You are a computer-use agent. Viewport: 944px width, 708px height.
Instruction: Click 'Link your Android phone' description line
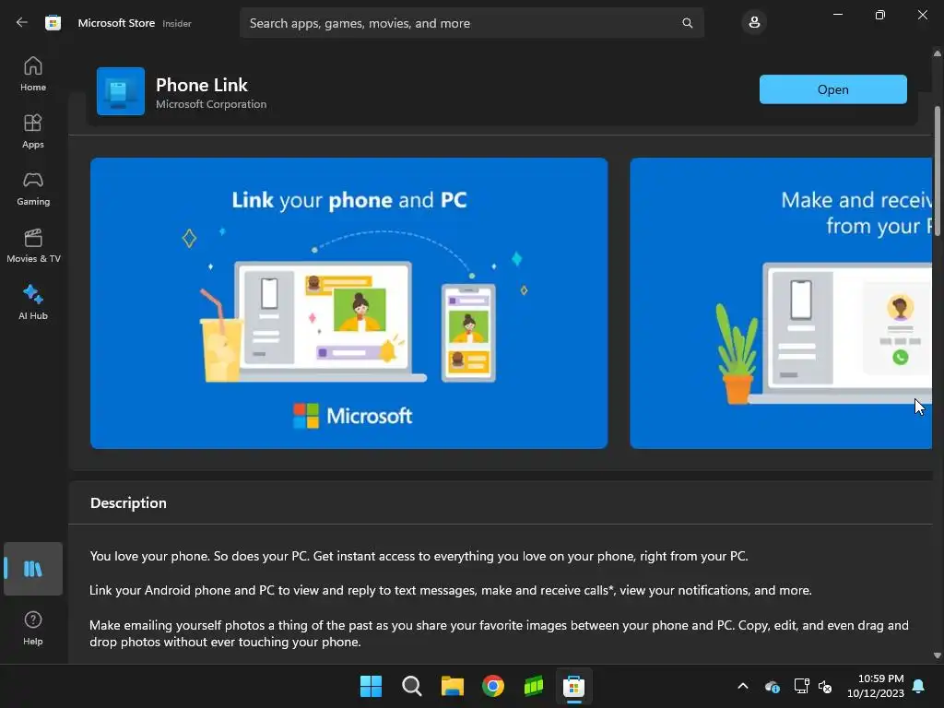[x=450, y=590]
